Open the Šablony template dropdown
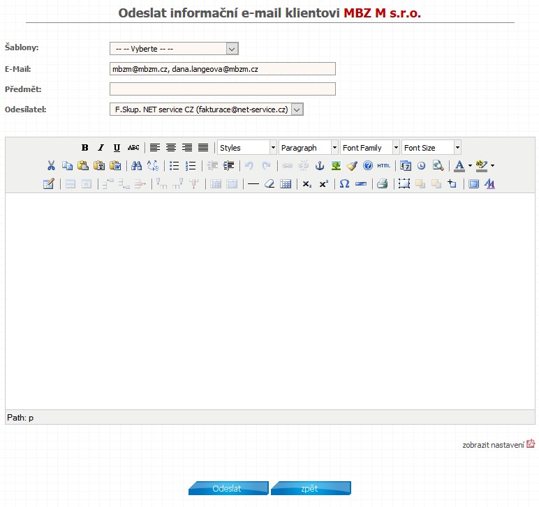539x507 pixels. pos(174,49)
